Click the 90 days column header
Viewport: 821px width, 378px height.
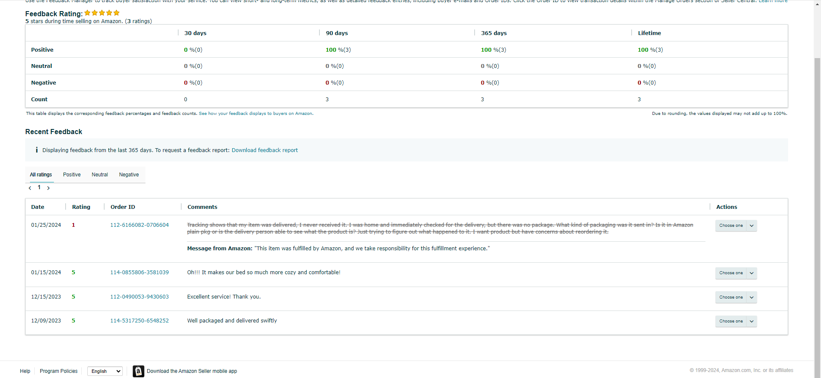point(337,33)
